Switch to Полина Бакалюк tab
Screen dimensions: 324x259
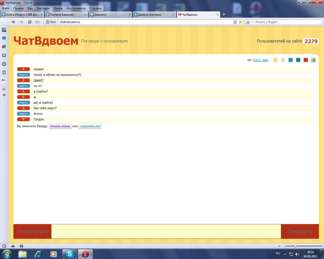tap(67, 15)
